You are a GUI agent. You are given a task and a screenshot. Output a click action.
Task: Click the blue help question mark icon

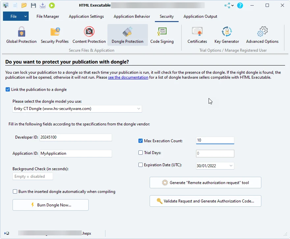tap(240, 5)
